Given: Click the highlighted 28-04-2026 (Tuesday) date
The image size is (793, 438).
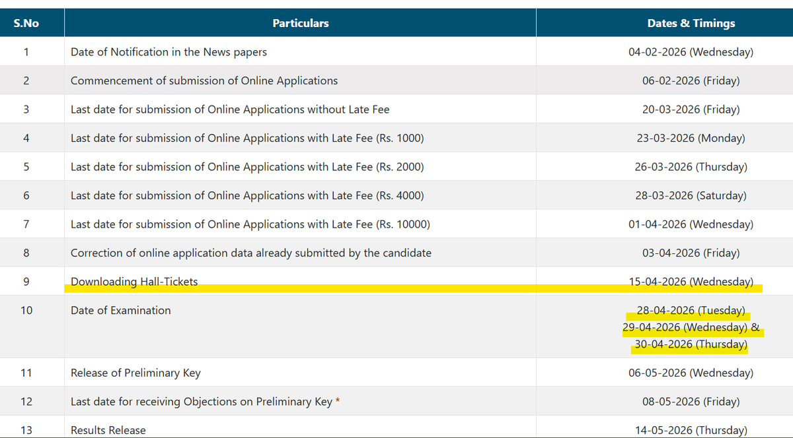Looking at the screenshot, I should (691, 310).
